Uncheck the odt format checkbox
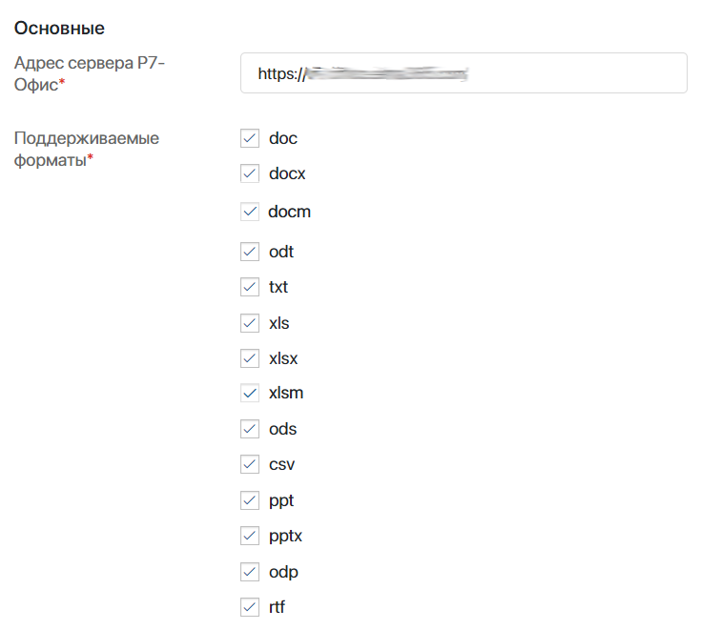 click(x=250, y=252)
